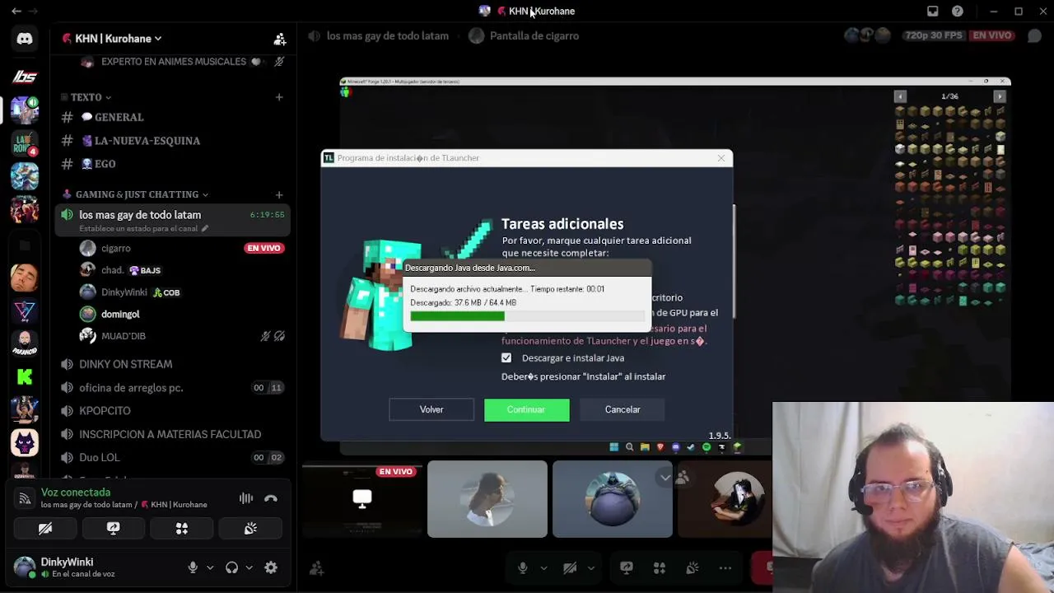Open Discord direct messages home icon
This screenshot has width=1054, height=593.
25,39
